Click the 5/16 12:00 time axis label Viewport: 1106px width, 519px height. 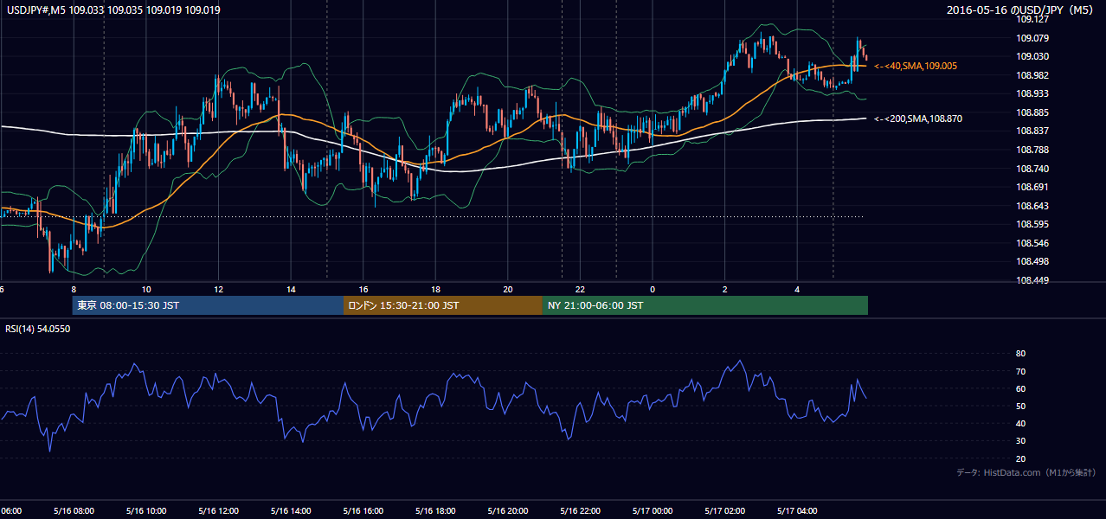coord(217,510)
